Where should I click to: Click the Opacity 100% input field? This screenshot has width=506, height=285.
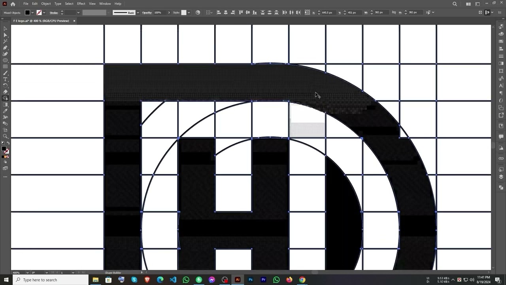[x=160, y=13]
